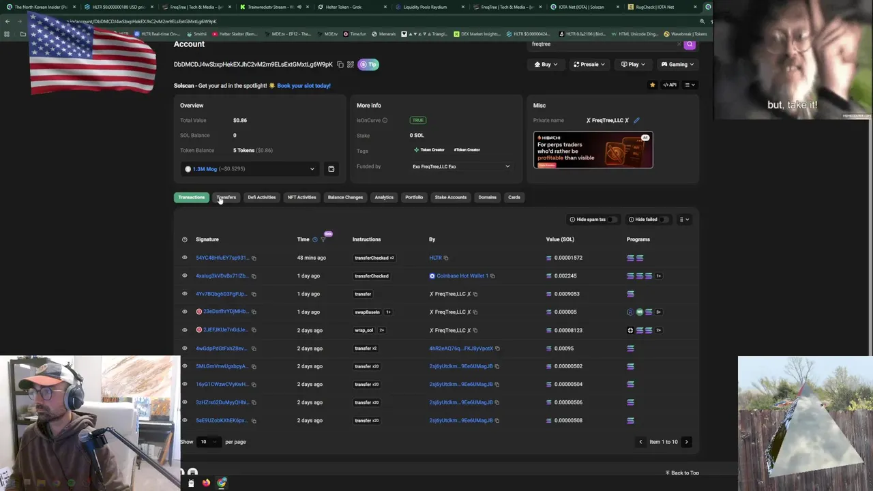The width and height of the screenshot is (873, 491).
Task: Expand the 3+ programs badge in the swapBaseIn row
Action: tap(658, 312)
